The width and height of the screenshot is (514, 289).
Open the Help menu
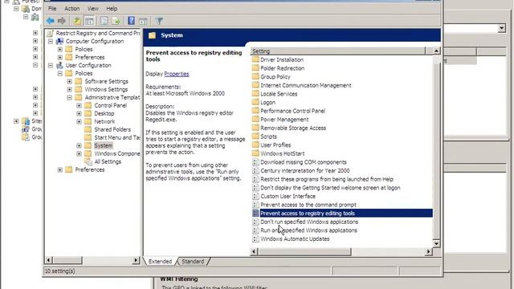[112, 9]
